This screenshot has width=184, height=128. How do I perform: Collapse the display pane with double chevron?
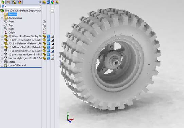pyautogui.click(x=40, y=2)
